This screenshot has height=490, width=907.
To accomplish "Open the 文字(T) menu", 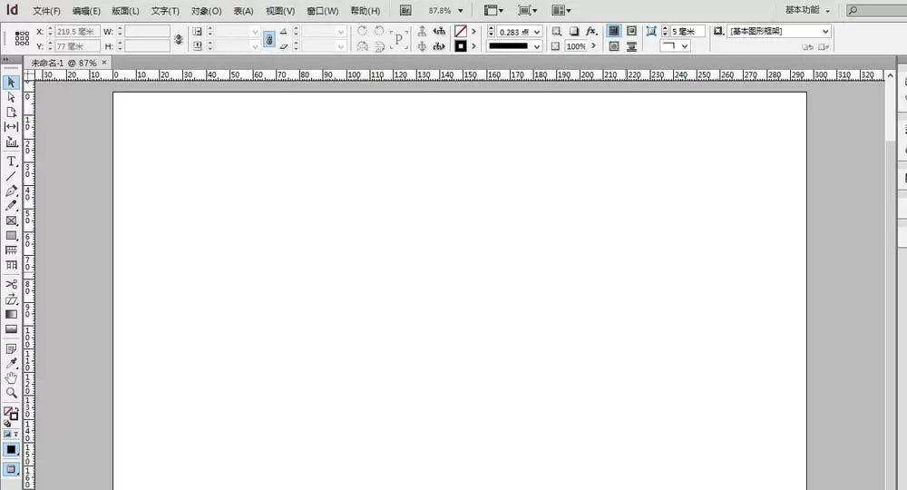I will (165, 11).
